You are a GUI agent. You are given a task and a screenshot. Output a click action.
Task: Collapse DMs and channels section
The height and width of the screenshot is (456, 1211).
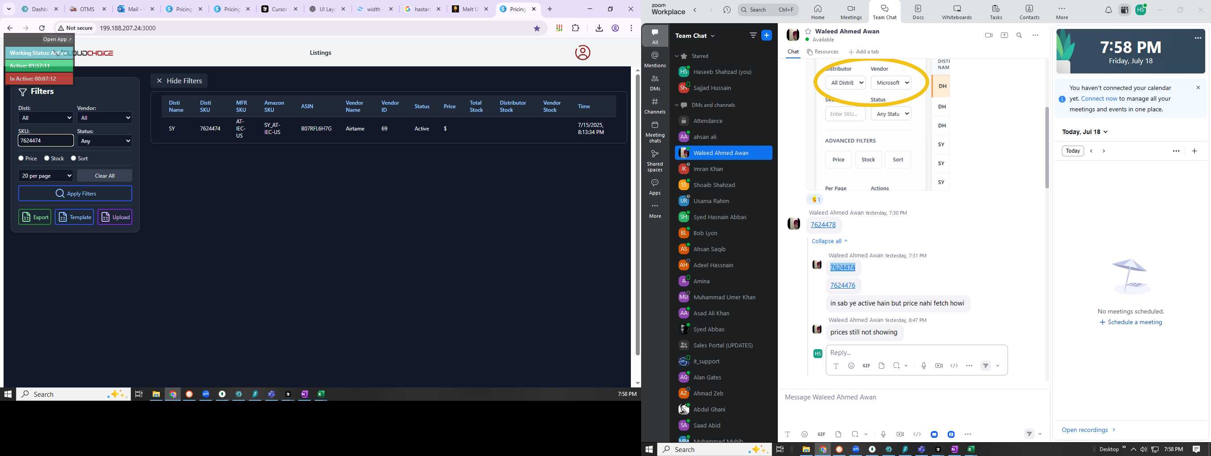coord(677,105)
